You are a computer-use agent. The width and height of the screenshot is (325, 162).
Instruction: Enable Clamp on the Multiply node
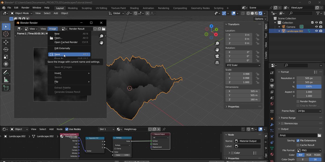coord(115,148)
